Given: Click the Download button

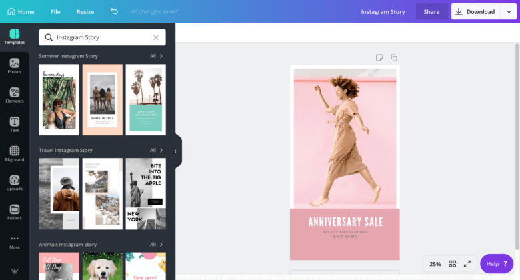Looking at the screenshot, I should point(476,11).
